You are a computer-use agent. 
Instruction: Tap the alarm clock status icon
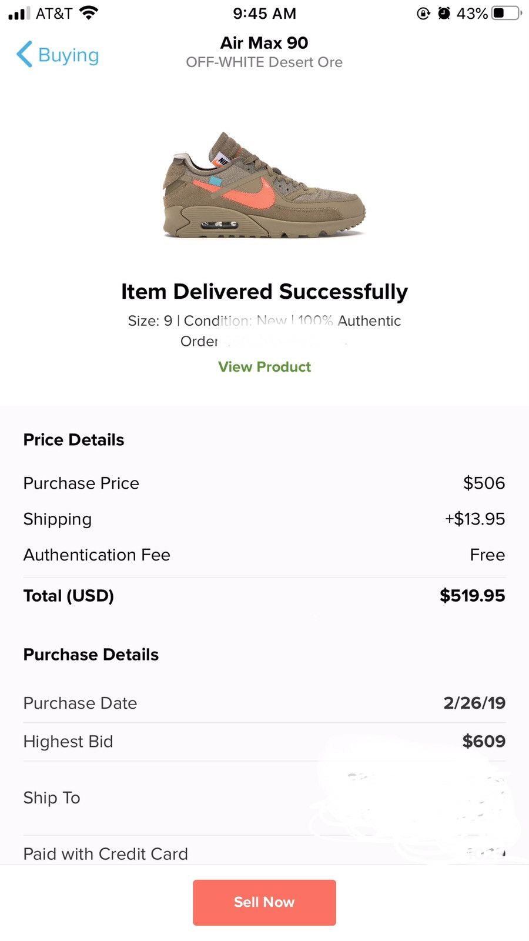coord(444,13)
